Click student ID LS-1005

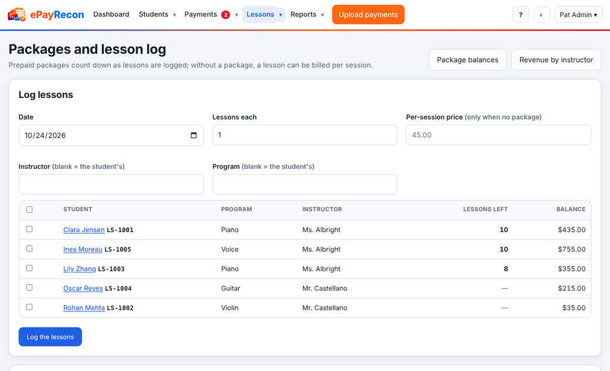(118, 249)
